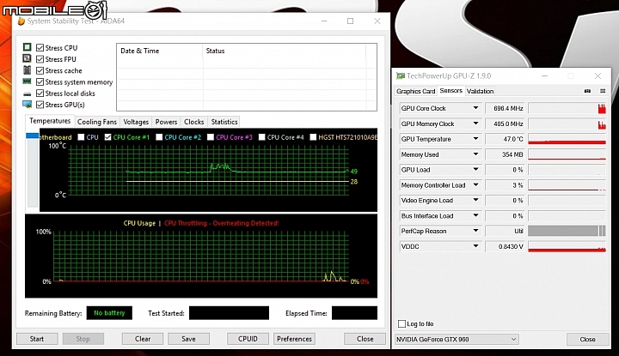Click the GPU Core Clock history graph

click(x=567, y=108)
